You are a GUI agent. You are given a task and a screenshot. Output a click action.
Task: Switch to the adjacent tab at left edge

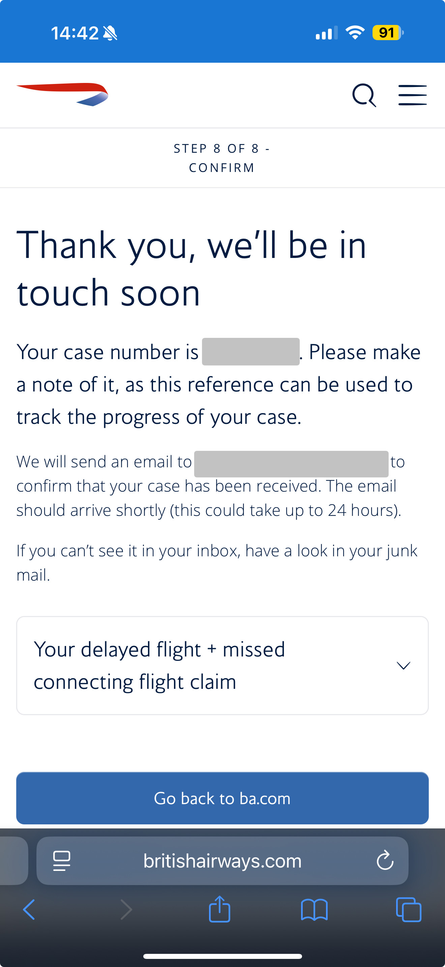[13, 860]
